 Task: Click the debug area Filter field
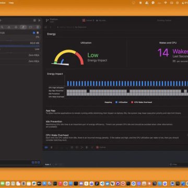(x=179, y=164)
